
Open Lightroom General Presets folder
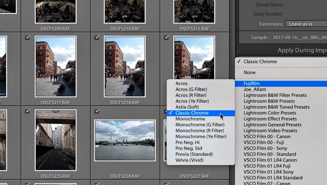(x=281, y=125)
